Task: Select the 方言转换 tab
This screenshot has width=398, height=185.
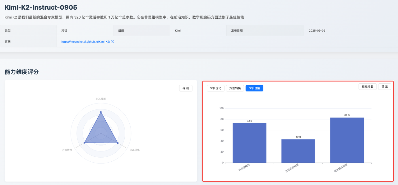Action: (x=235, y=88)
